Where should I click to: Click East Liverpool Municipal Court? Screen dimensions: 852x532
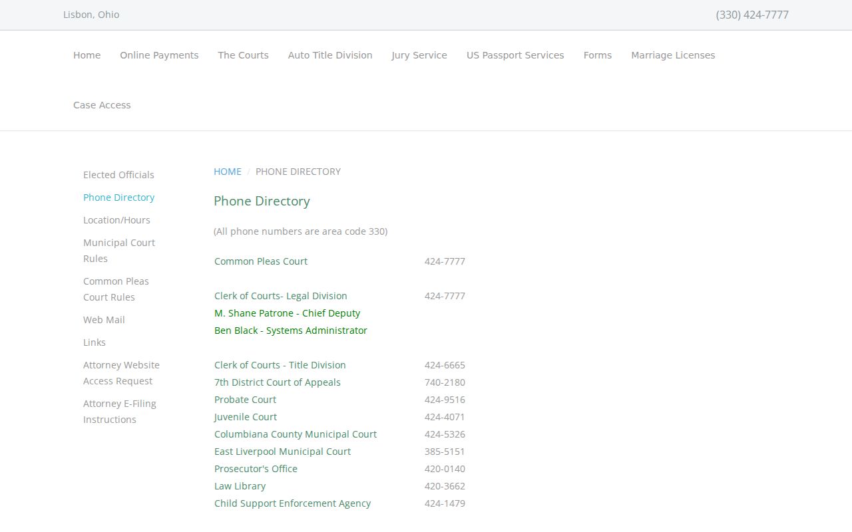[x=282, y=452]
